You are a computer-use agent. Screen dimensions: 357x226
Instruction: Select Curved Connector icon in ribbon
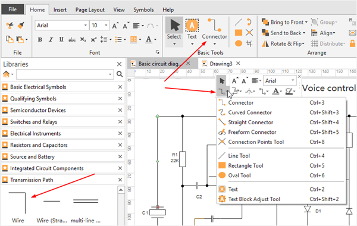coord(249,22)
